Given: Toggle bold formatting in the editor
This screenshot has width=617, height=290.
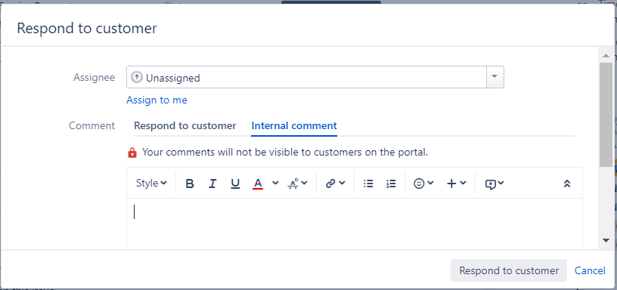Looking at the screenshot, I should point(190,184).
